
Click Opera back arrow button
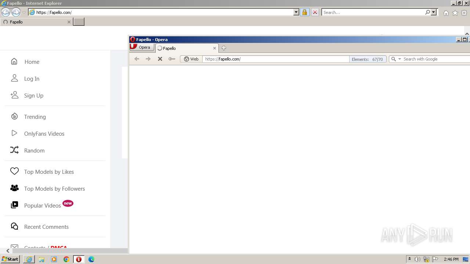coord(137,59)
